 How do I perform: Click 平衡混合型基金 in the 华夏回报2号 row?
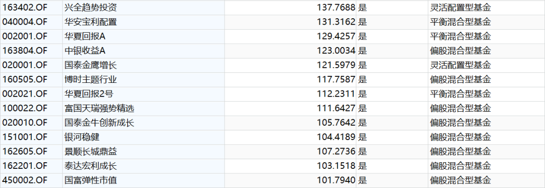460,94
